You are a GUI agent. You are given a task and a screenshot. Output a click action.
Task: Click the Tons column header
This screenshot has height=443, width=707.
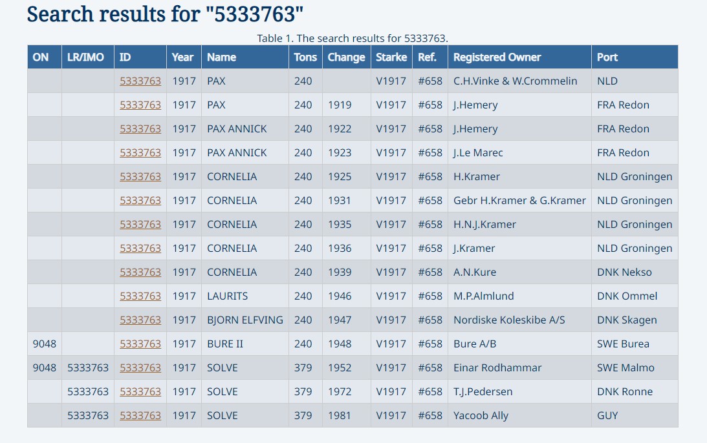tap(305, 57)
